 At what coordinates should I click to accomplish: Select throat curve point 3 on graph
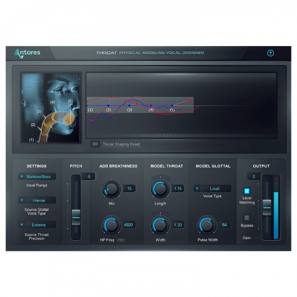[130, 105]
